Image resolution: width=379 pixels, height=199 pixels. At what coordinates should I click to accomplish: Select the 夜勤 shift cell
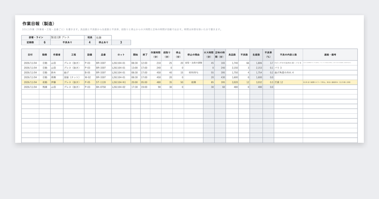pos(45,82)
